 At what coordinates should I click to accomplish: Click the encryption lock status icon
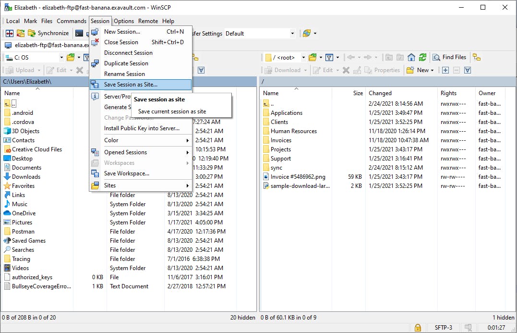(418, 327)
